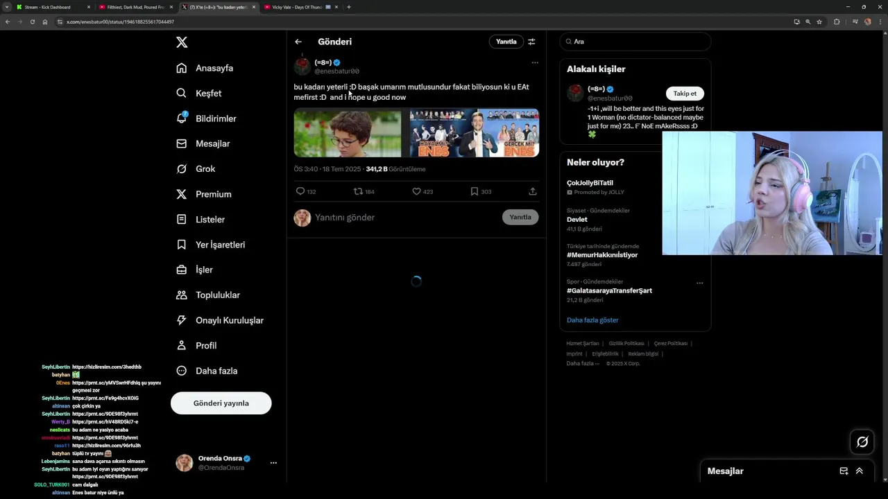Viewport: 888px width, 499px height.
Task: Click the Yanıtla button beside the reply box
Action: click(x=520, y=217)
